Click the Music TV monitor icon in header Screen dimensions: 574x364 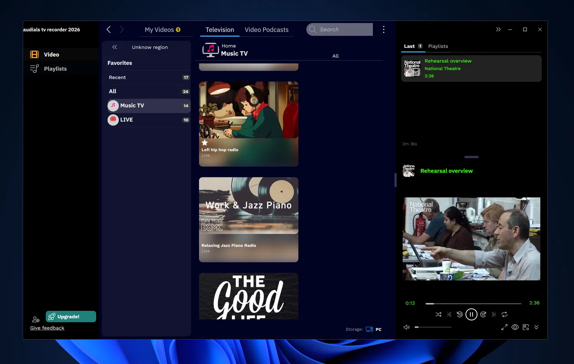(210, 50)
